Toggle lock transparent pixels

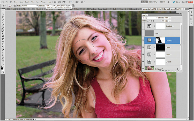pyautogui.click(x=147, y=21)
